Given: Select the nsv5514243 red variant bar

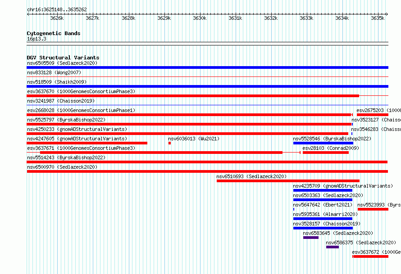Looking at the screenshot, I should [x=207, y=162].
